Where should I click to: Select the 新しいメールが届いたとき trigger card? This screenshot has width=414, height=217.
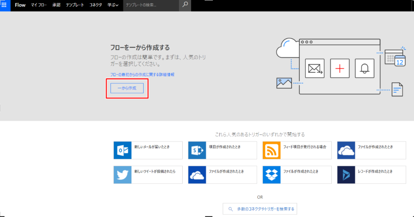point(148,150)
